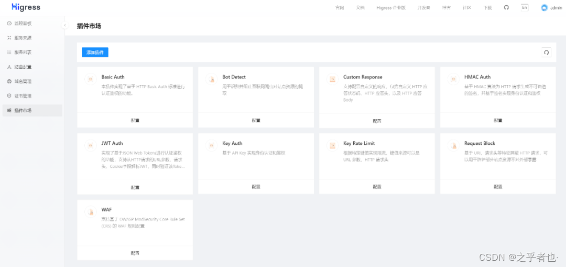This screenshot has width=566, height=267.
Task: Click the WAF card title
Action: click(x=106, y=210)
